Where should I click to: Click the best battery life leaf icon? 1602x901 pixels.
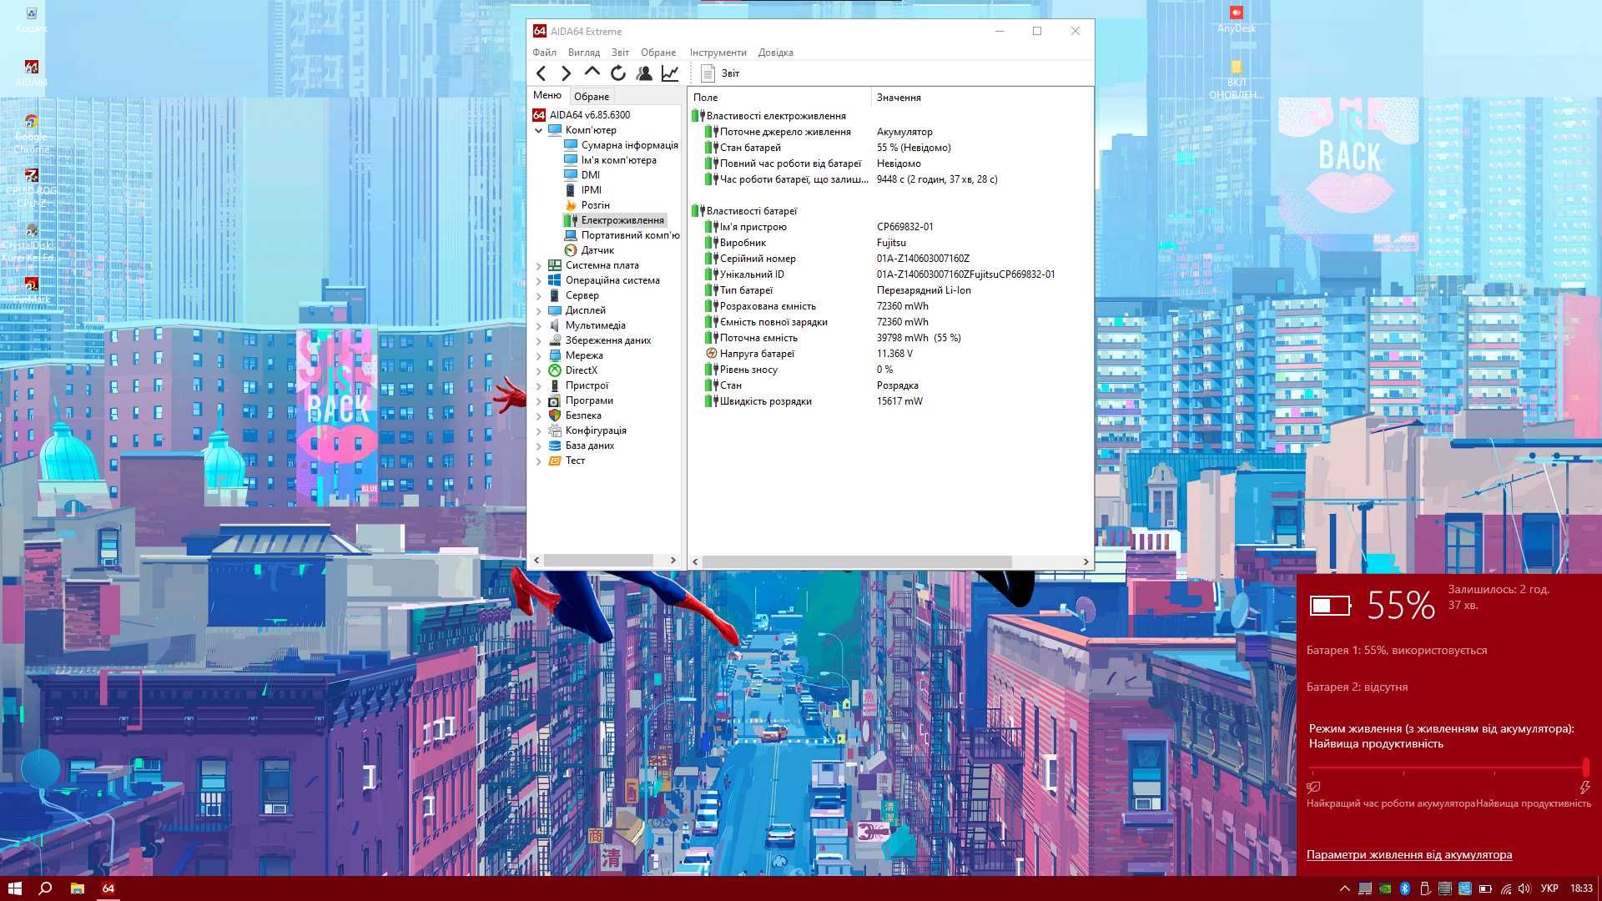pyautogui.click(x=1313, y=787)
